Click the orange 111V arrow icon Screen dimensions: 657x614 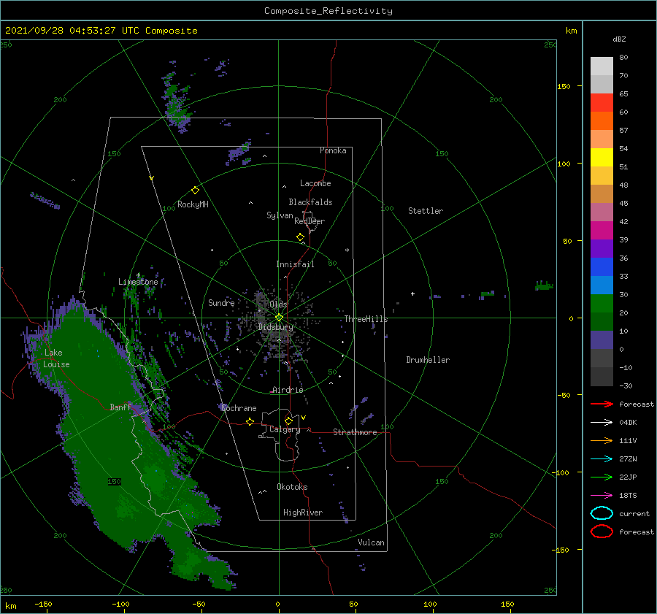click(x=602, y=440)
